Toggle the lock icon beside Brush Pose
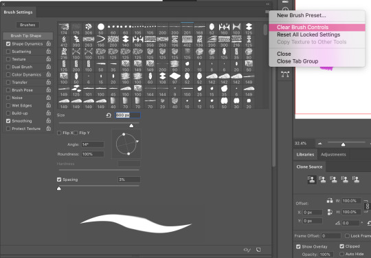The height and width of the screenshot is (258, 371). 49,90
